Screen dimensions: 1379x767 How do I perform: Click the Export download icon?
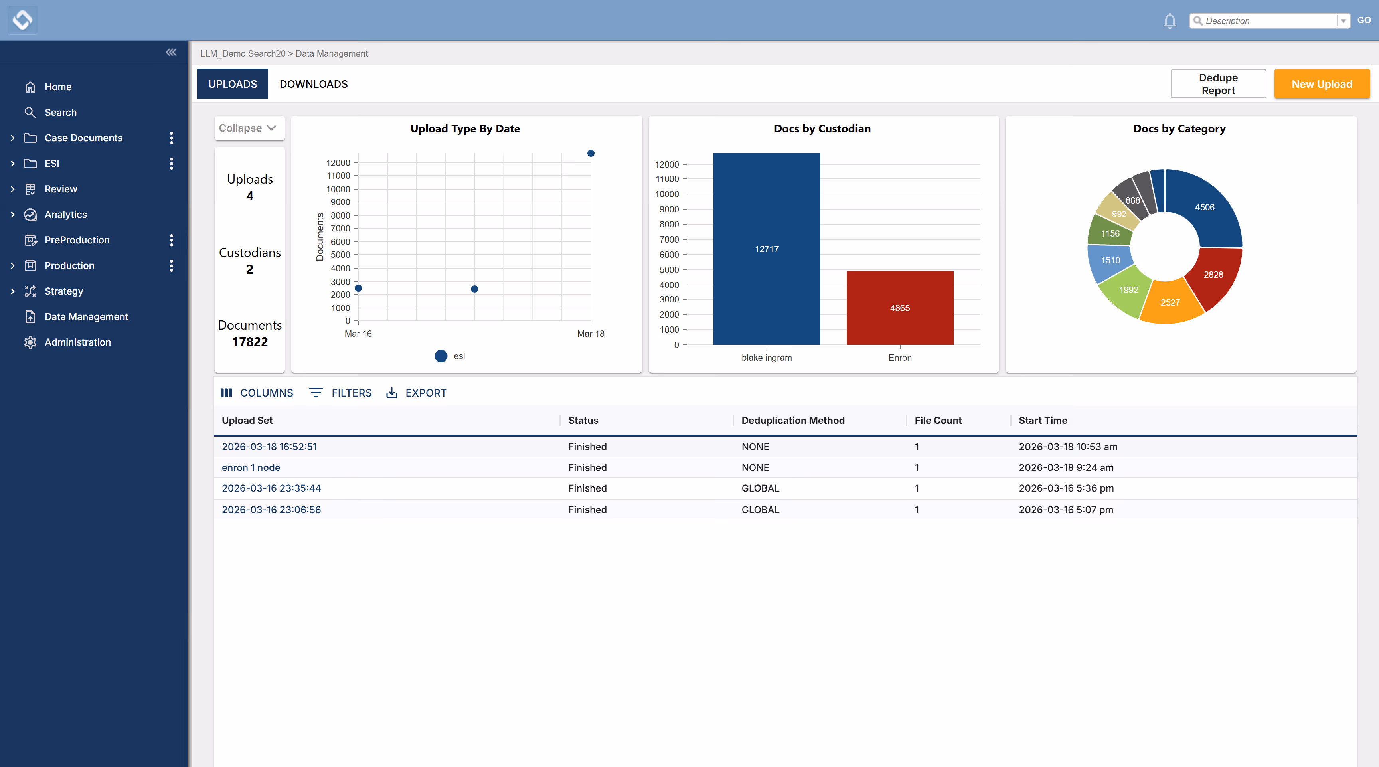point(392,393)
